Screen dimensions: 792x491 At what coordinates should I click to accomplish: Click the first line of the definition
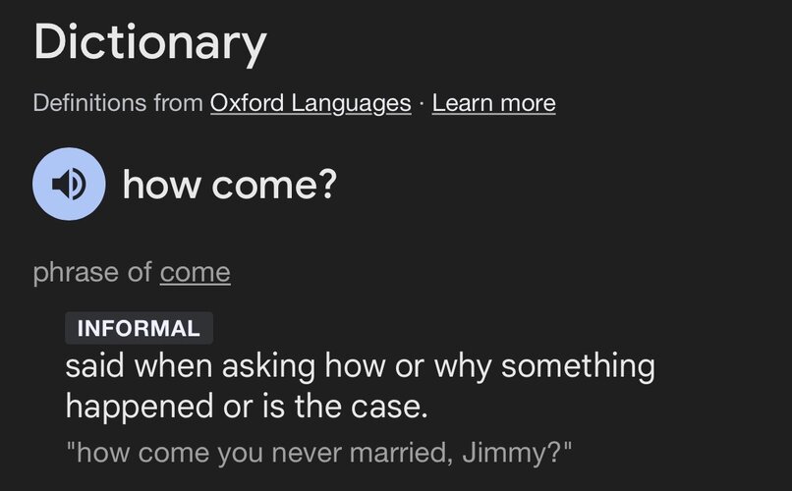click(360, 366)
